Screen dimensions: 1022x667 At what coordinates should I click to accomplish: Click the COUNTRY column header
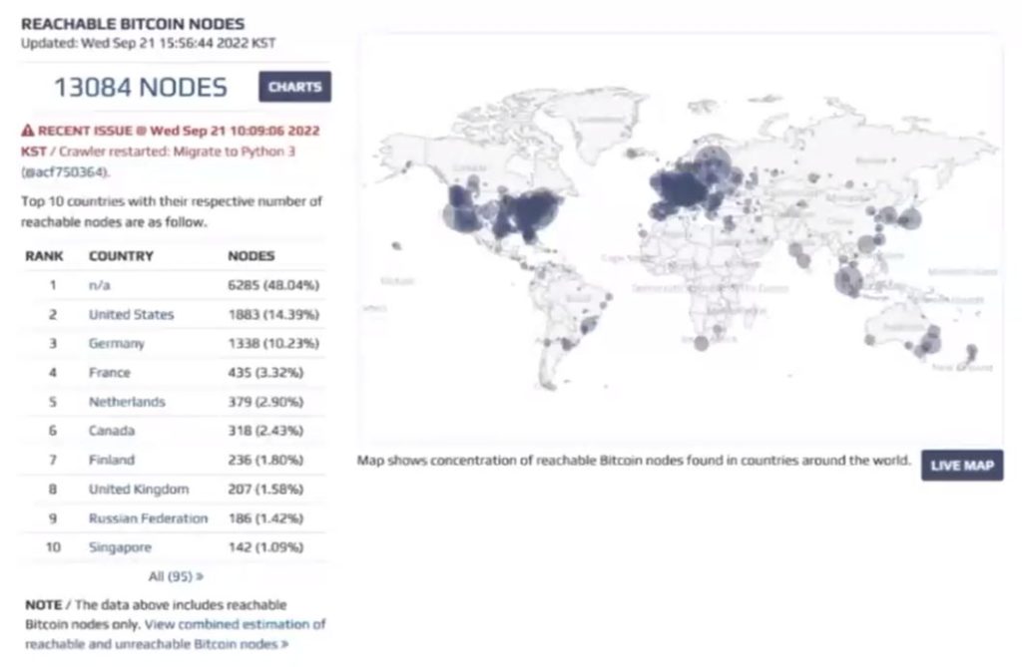(121, 256)
